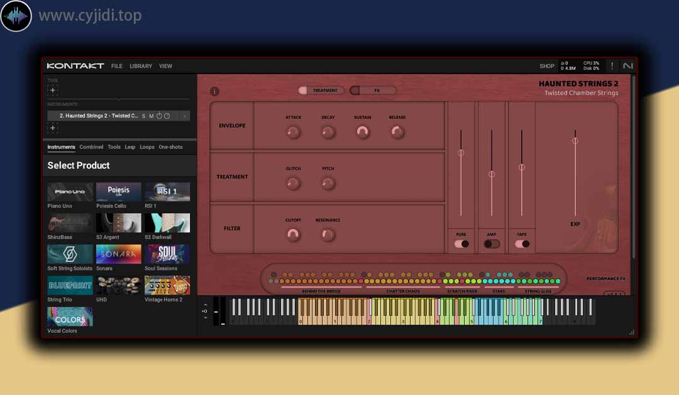Select the Soft String Soloists thumbnail
This screenshot has width=679, height=395.
click(70, 254)
